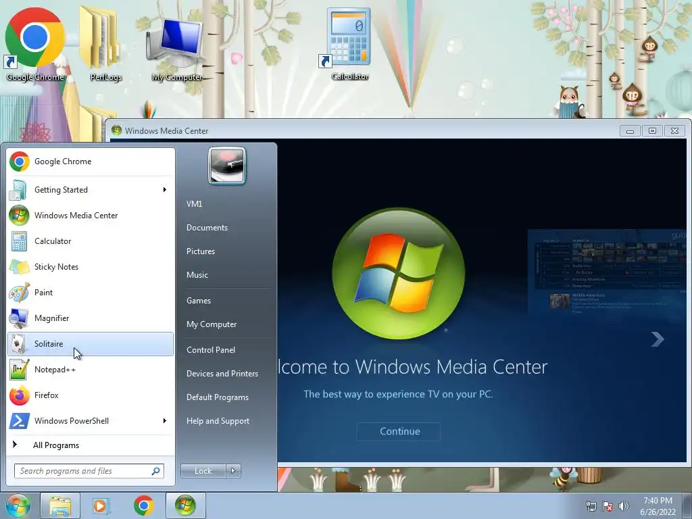
Task: Select Firefox label in Start menu
Action: click(x=47, y=395)
